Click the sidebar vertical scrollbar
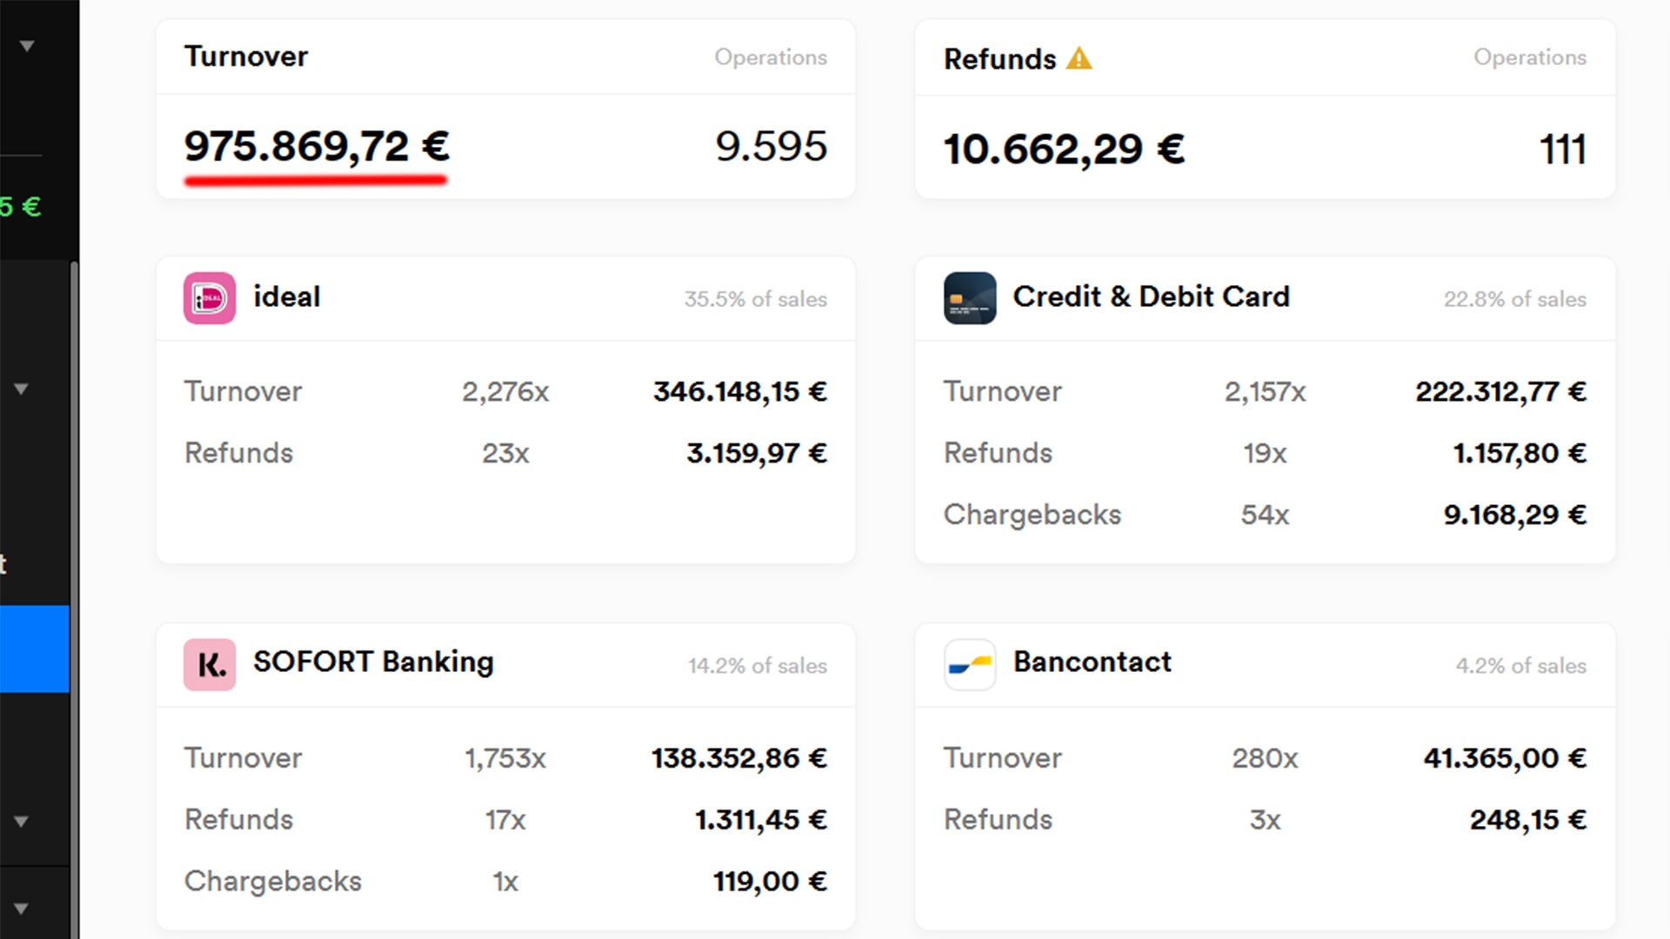The width and height of the screenshot is (1670, 939). click(75, 522)
